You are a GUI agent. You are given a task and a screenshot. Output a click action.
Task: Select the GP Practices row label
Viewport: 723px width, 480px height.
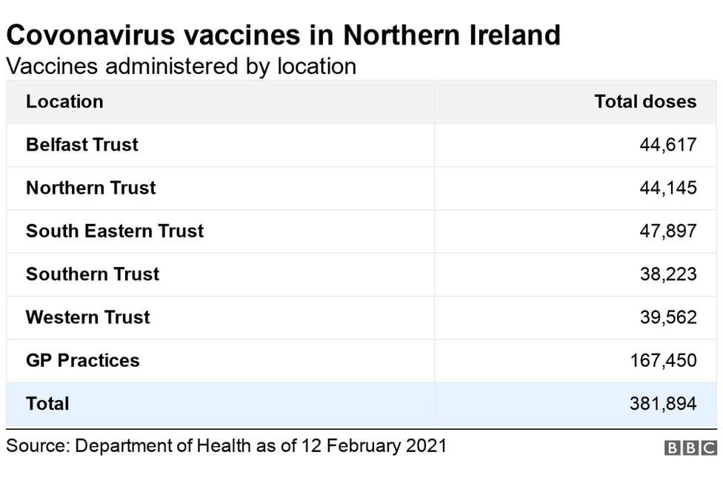pos(83,360)
